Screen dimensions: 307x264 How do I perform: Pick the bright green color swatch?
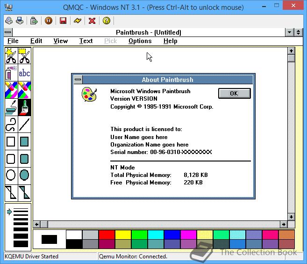(139, 235)
